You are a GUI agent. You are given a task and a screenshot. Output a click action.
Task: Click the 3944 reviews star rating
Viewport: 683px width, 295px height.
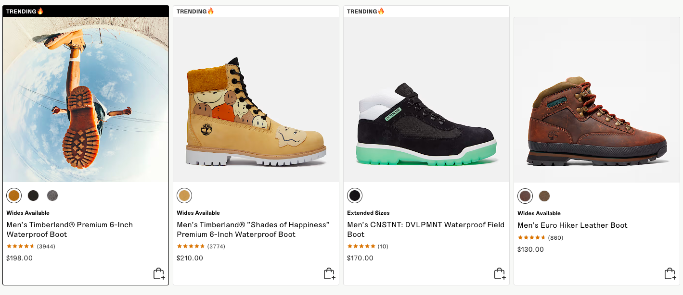31,246
